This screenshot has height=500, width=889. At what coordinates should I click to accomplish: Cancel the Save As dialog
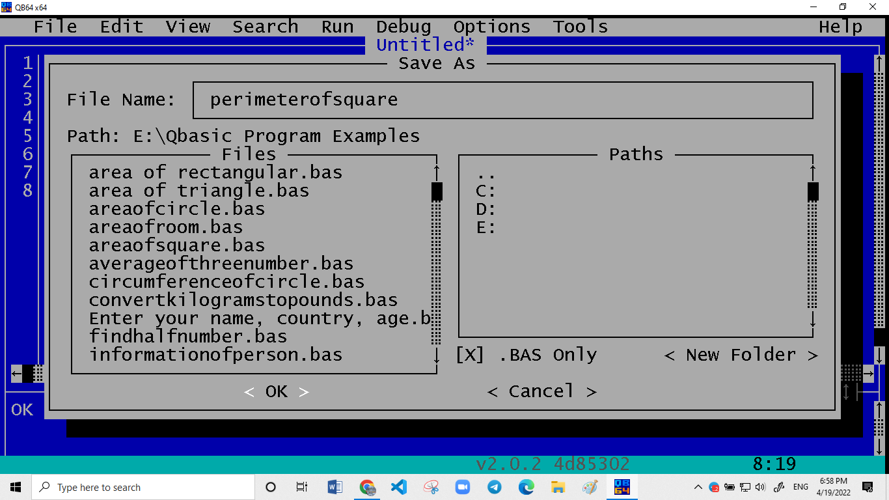pyautogui.click(x=541, y=391)
